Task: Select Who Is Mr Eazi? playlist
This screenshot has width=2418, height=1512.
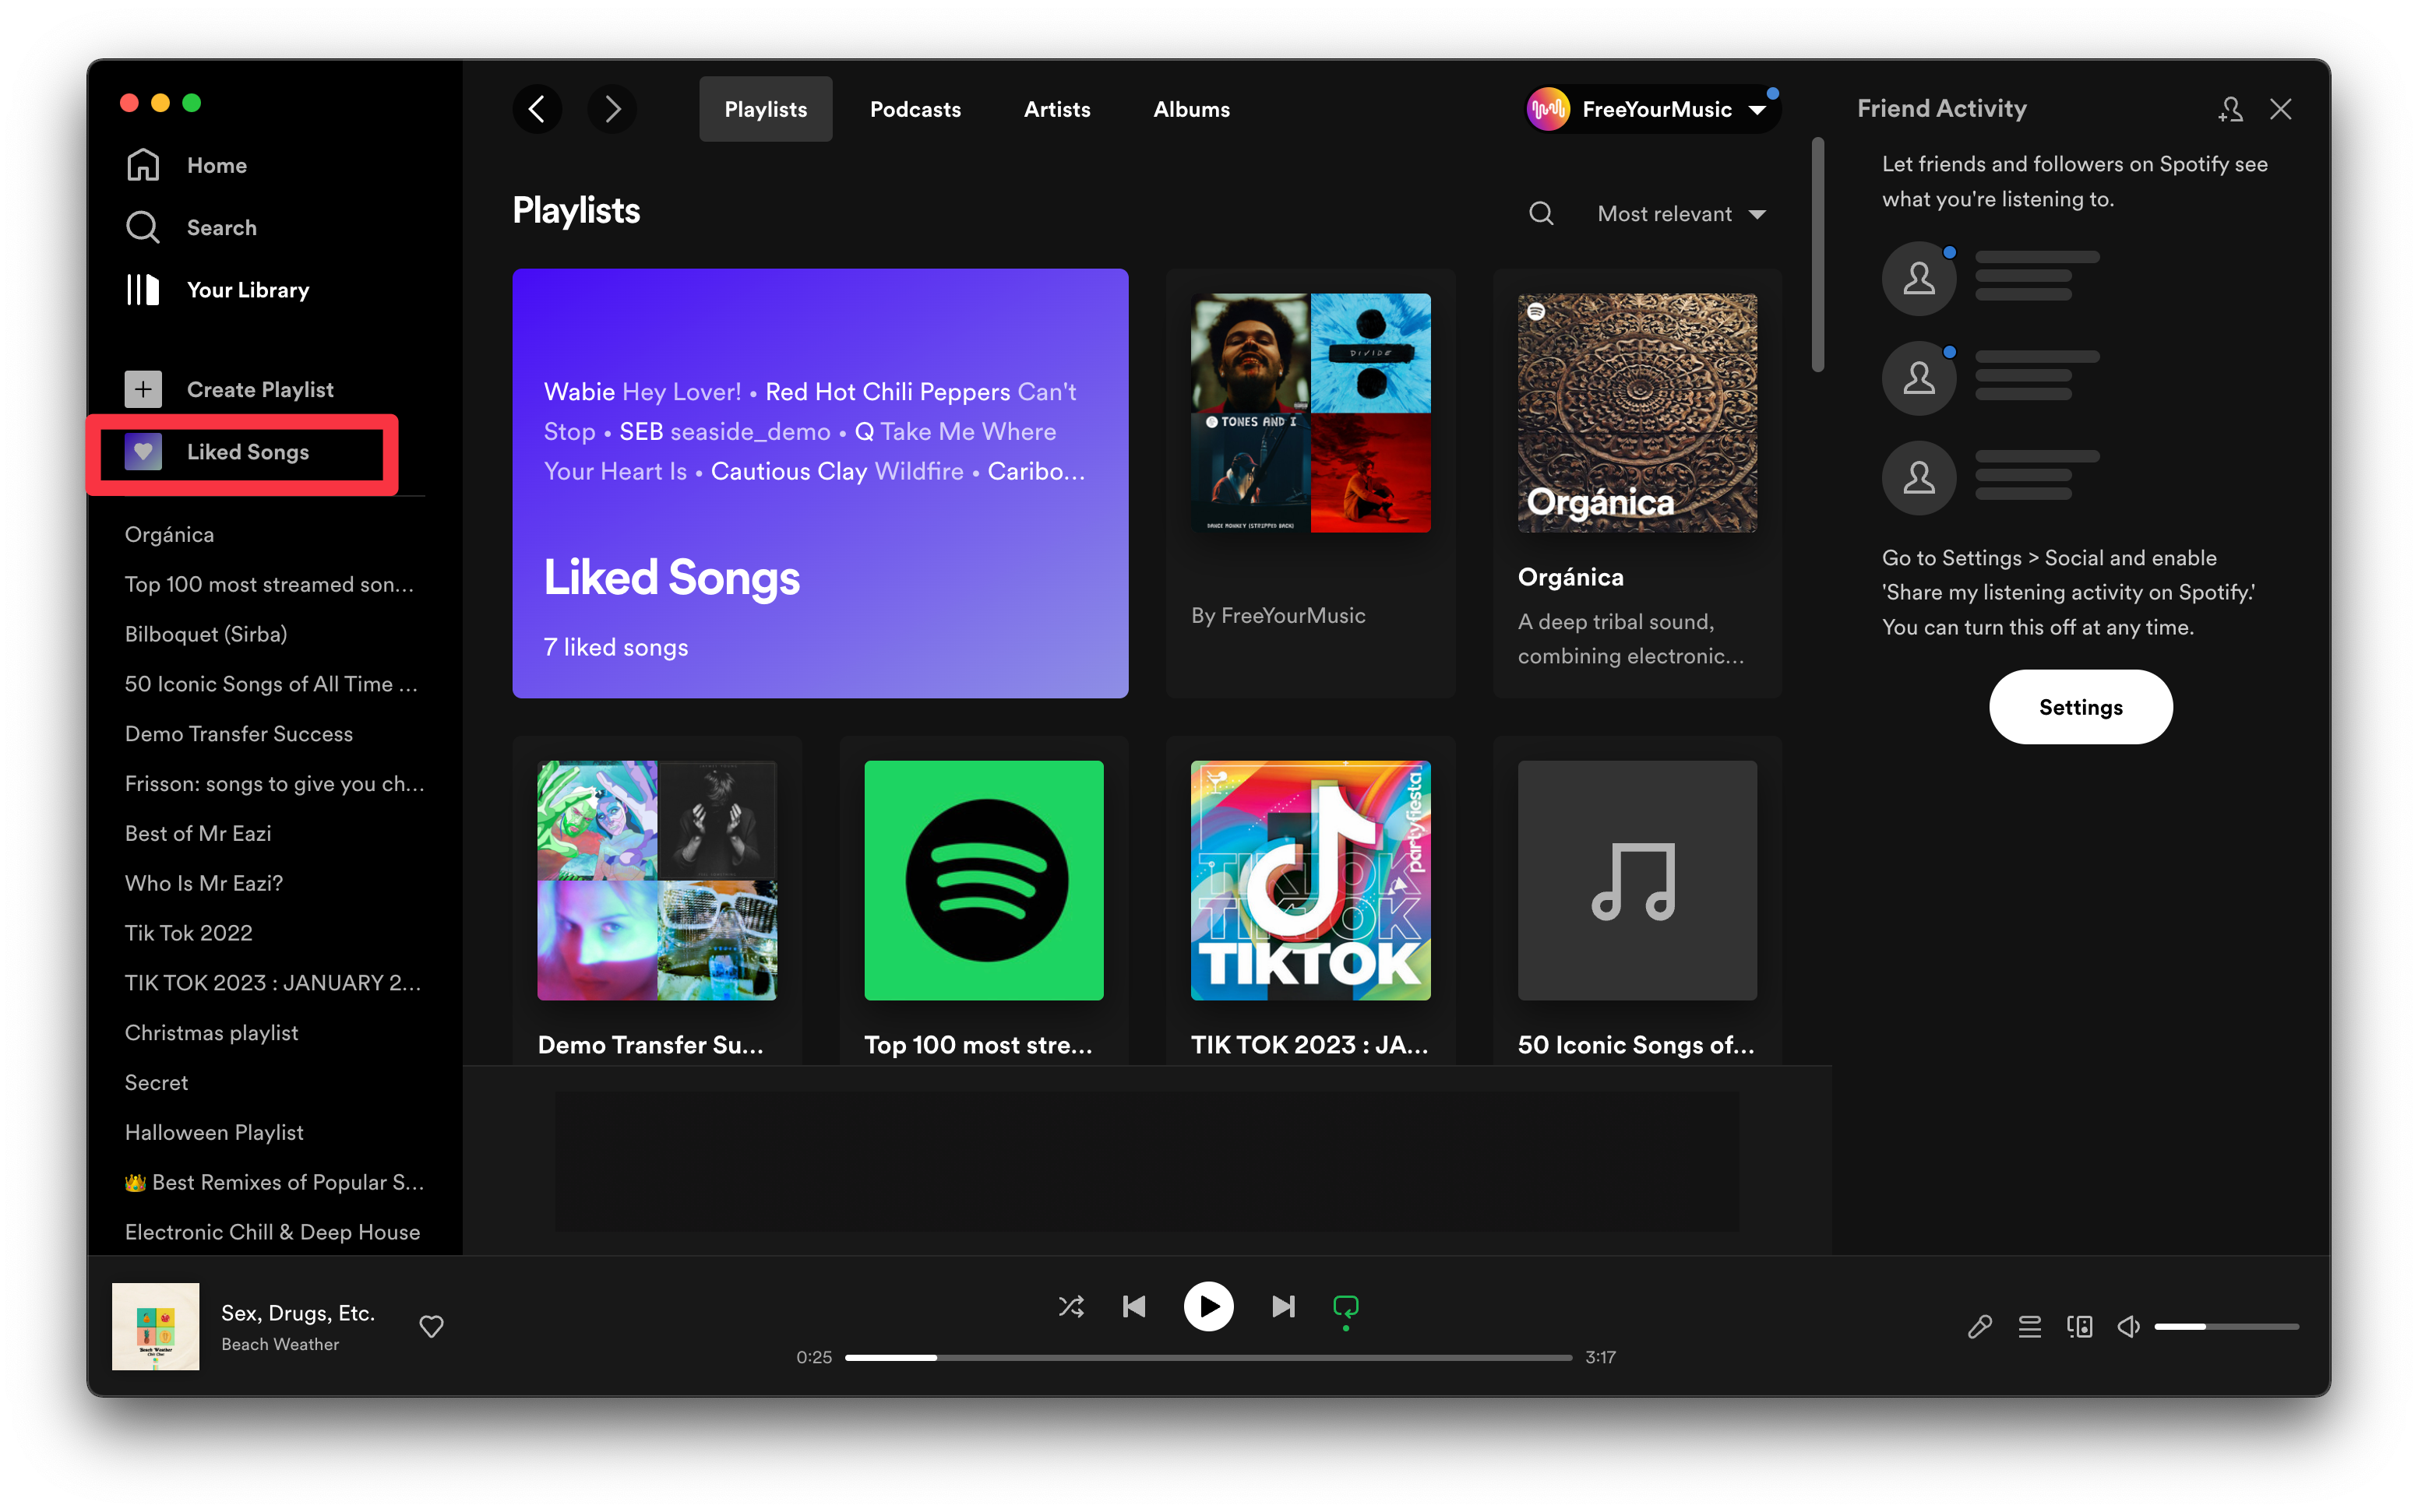Action: [x=204, y=884]
